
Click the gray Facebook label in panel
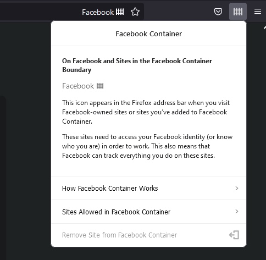[78, 86]
